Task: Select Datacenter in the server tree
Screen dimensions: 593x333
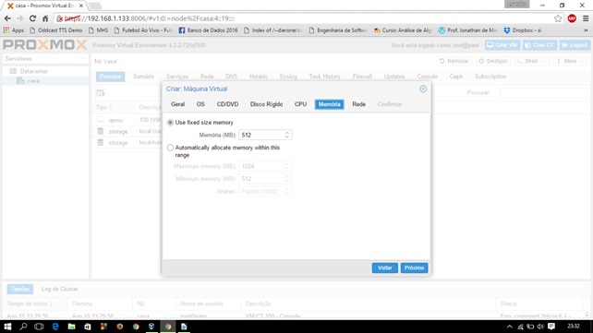Action: coord(33,71)
